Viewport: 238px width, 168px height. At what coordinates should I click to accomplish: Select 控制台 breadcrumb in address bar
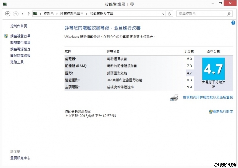(x=49, y=14)
